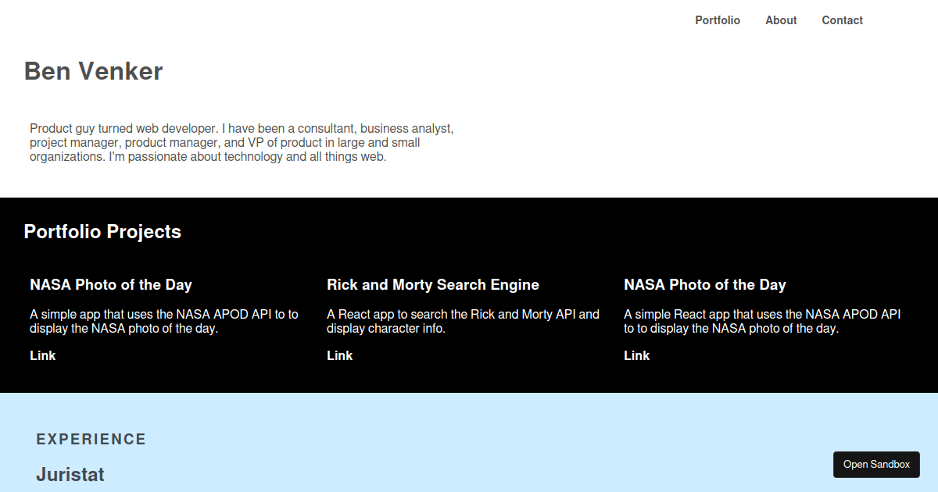Select the Portfolio Projects section heading
This screenshot has height=492, width=938.
click(x=102, y=232)
